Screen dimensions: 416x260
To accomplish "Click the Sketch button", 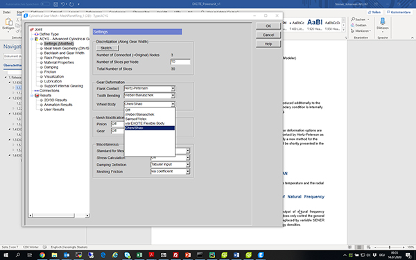I will (x=107, y=48).
